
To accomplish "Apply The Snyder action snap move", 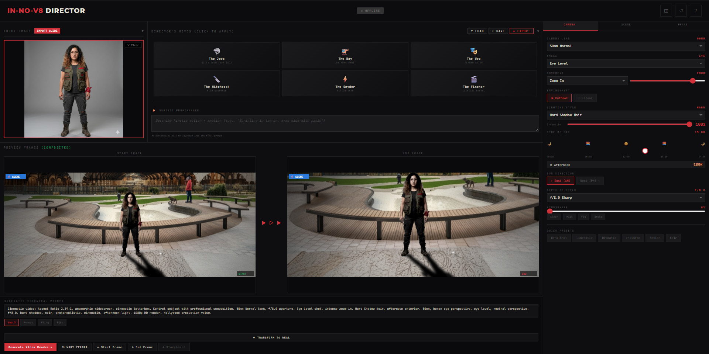I will (x=345, y=83).
